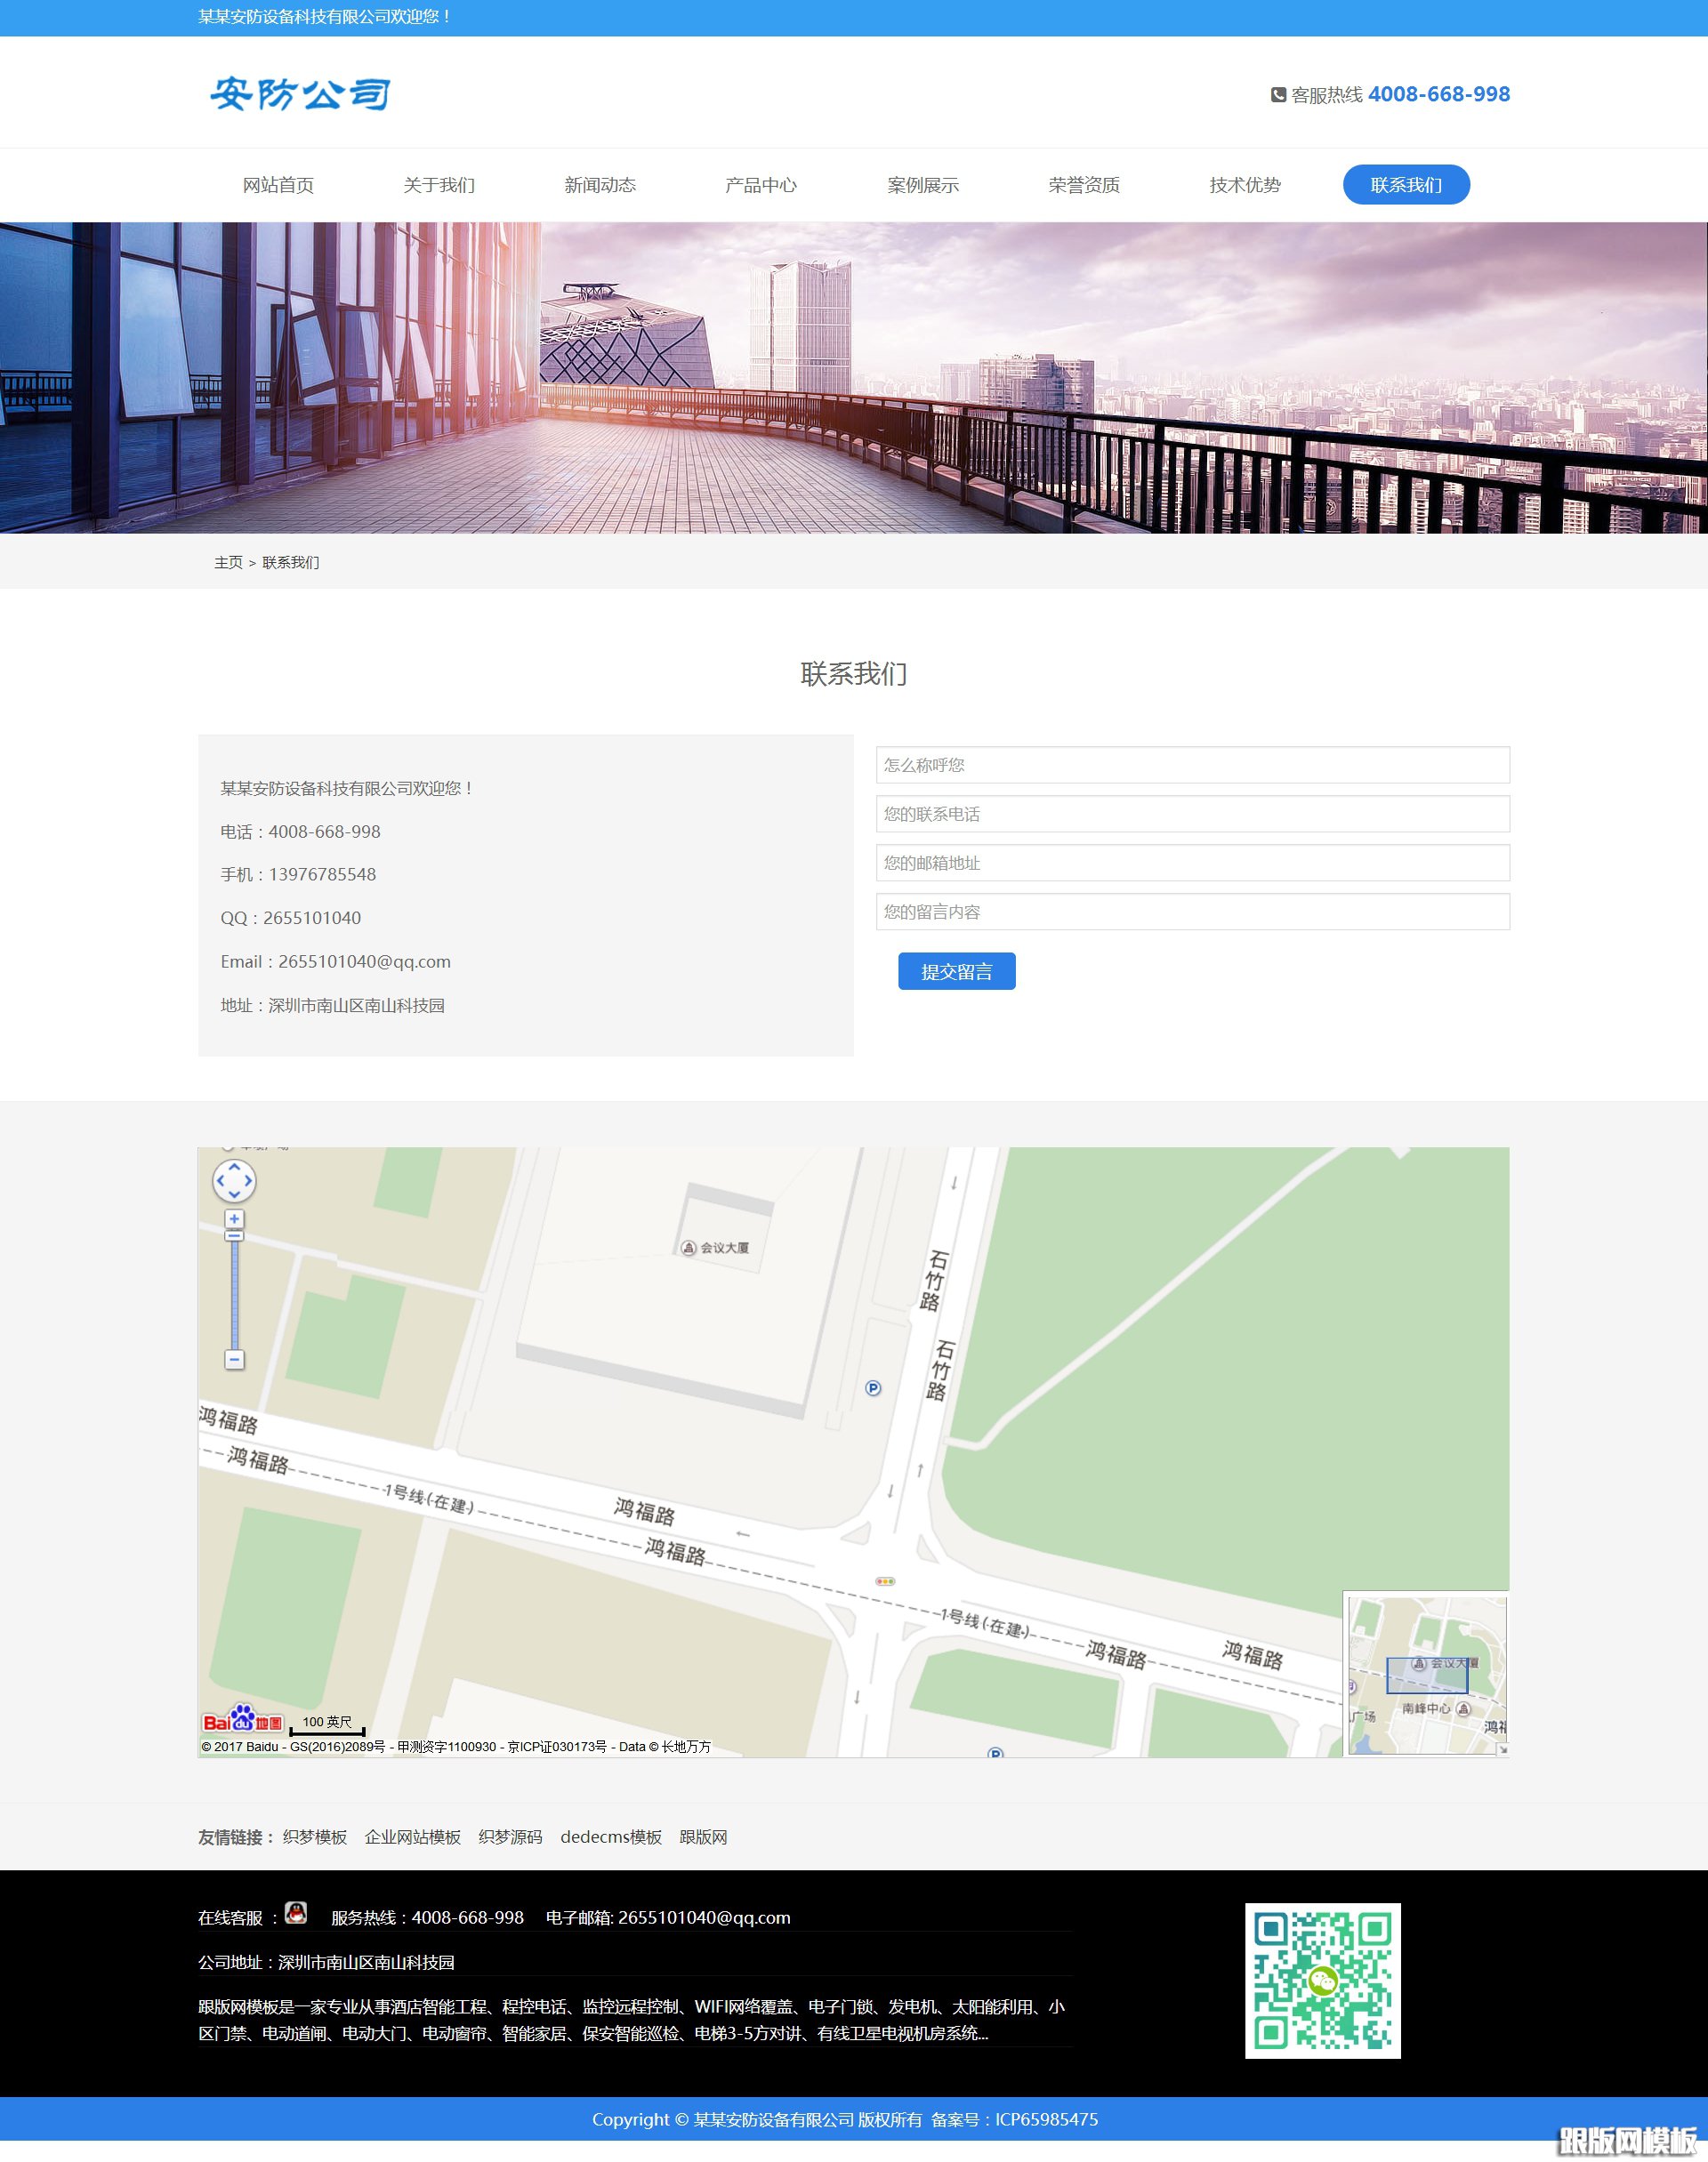Click the 主页 breadcrumb link
Viewport: 1708px width, 2162px height.
point(228,563)
